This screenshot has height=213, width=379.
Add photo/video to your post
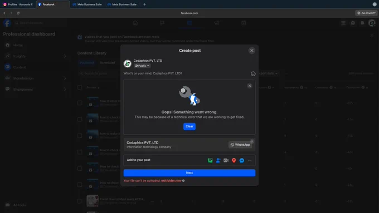(210, 160)
